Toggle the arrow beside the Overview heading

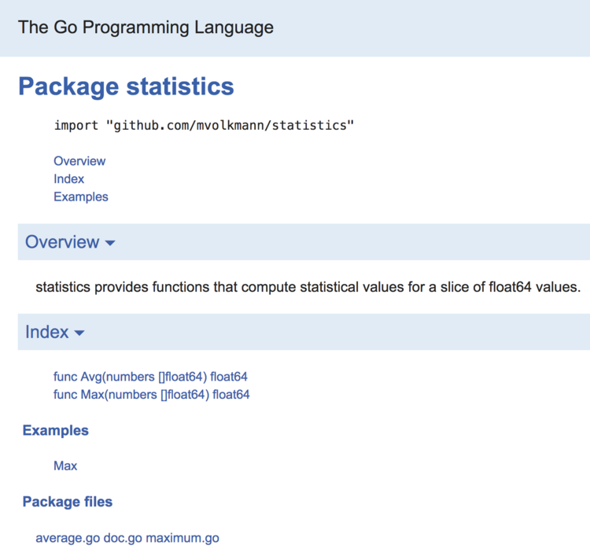(110, 243)
